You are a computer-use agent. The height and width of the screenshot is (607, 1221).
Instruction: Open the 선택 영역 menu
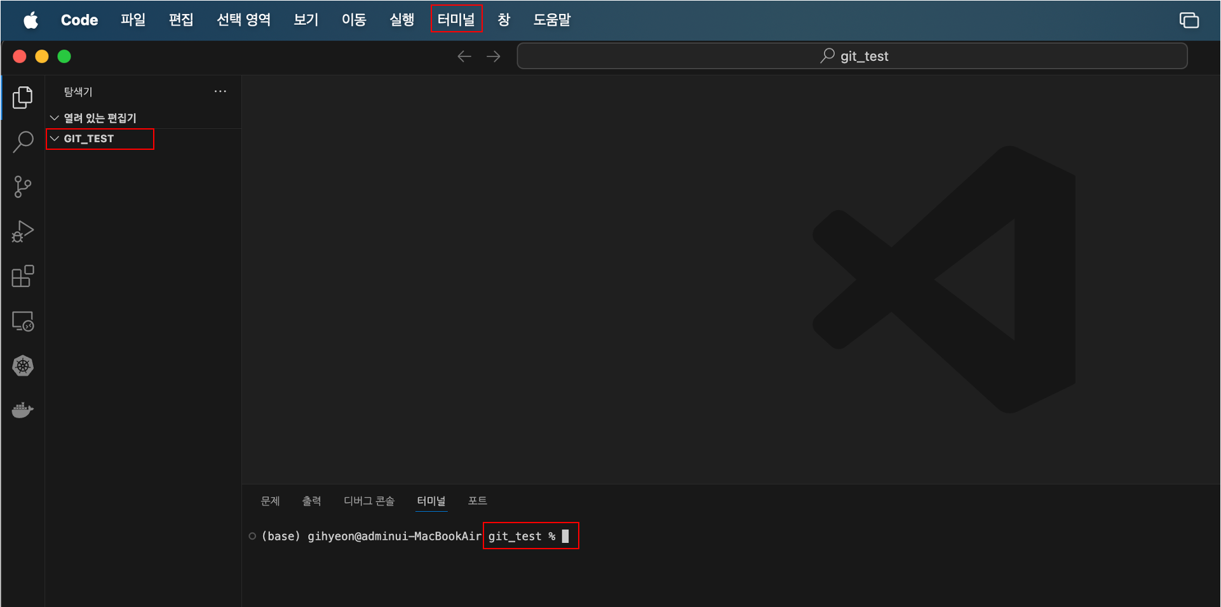coord(244,20)
